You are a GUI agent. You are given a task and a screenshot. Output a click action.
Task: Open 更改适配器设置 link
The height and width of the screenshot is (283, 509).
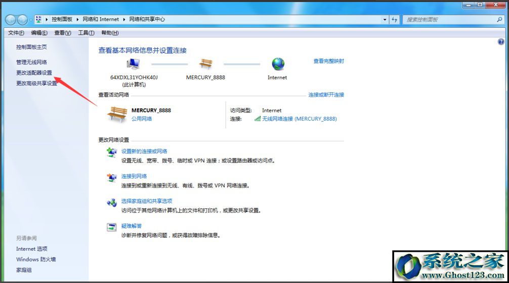click(x=34, y=73)
